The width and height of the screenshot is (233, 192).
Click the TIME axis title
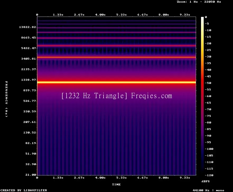coord(116,184)
